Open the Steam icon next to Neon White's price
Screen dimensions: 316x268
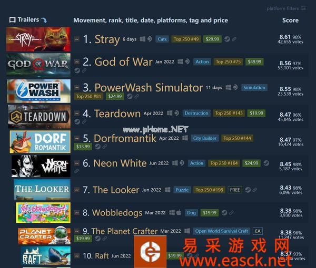coord(266,163)
